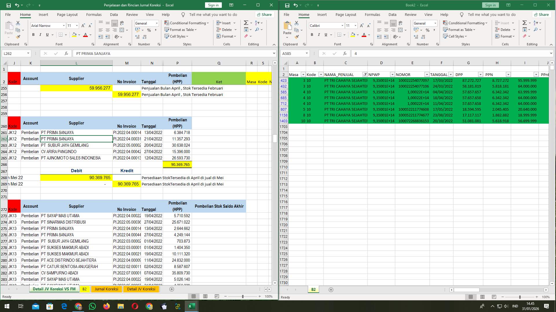The height and width of the screenshot is (312, 556).
Task: Open Cell Styles in the Styles group
Action: (177, 36)
